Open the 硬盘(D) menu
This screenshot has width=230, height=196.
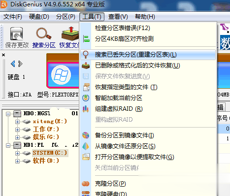(x=39, y=17)
